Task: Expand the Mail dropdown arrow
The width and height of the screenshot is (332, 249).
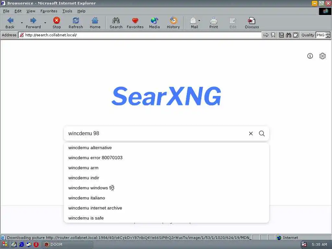Action: coord(199,20)
